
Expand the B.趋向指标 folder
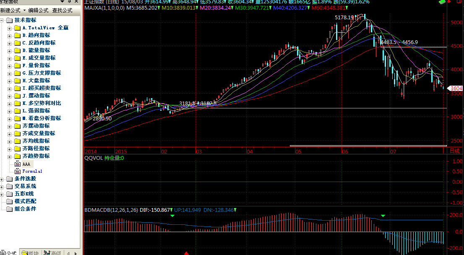coord(10,35)
